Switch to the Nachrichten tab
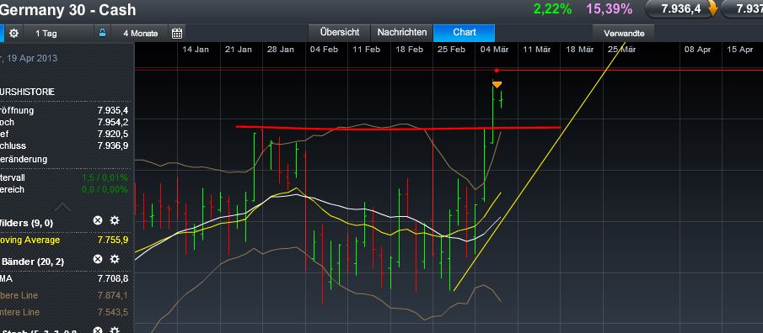763x333 pixels. tap(402, 33)
